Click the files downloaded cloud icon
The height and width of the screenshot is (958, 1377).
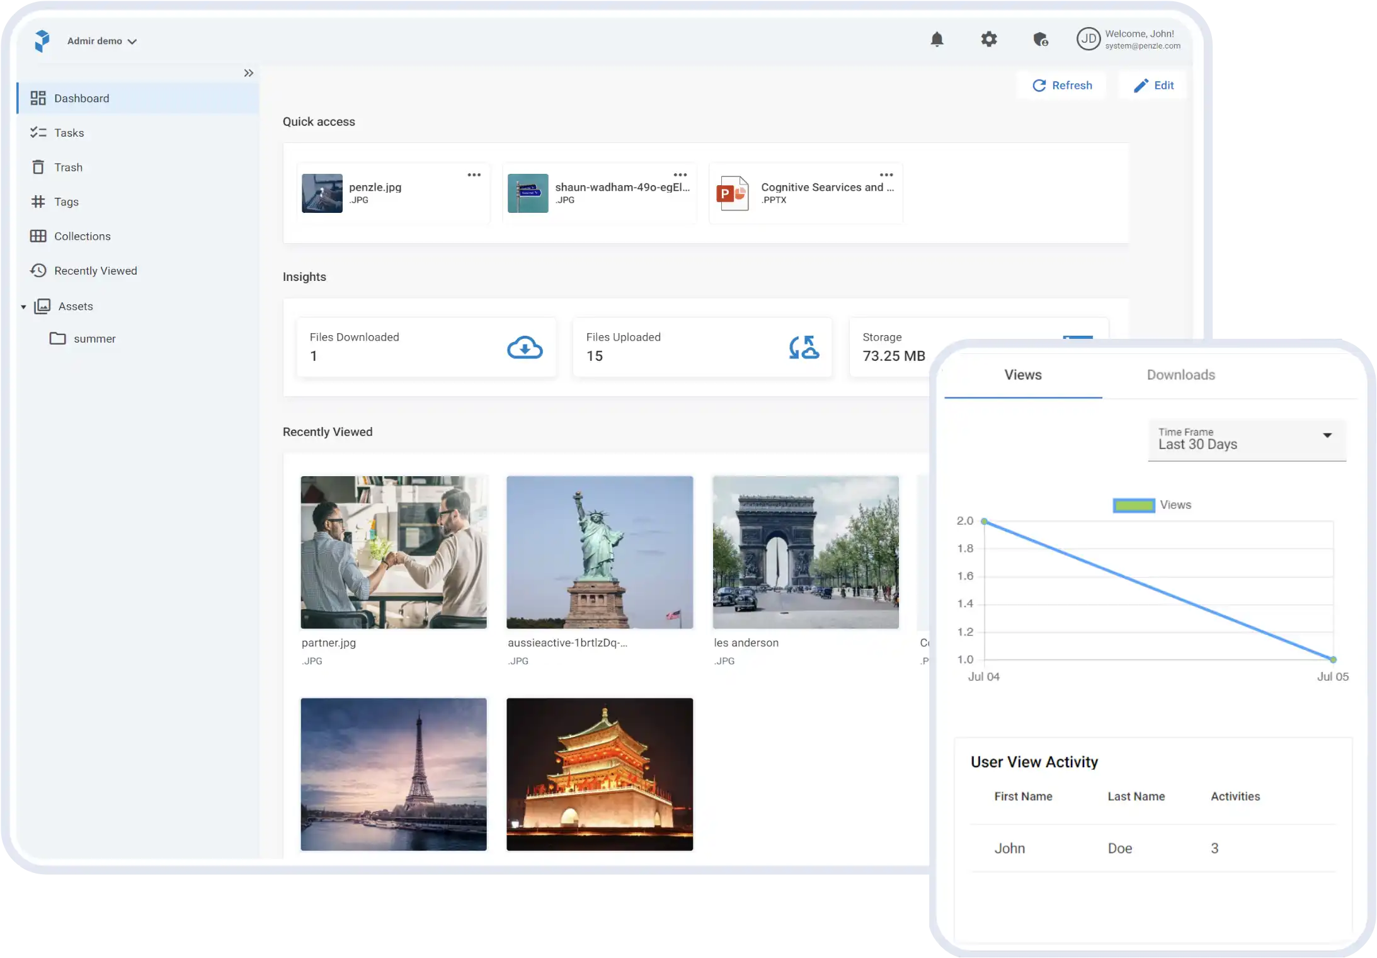tap(524, 347)
